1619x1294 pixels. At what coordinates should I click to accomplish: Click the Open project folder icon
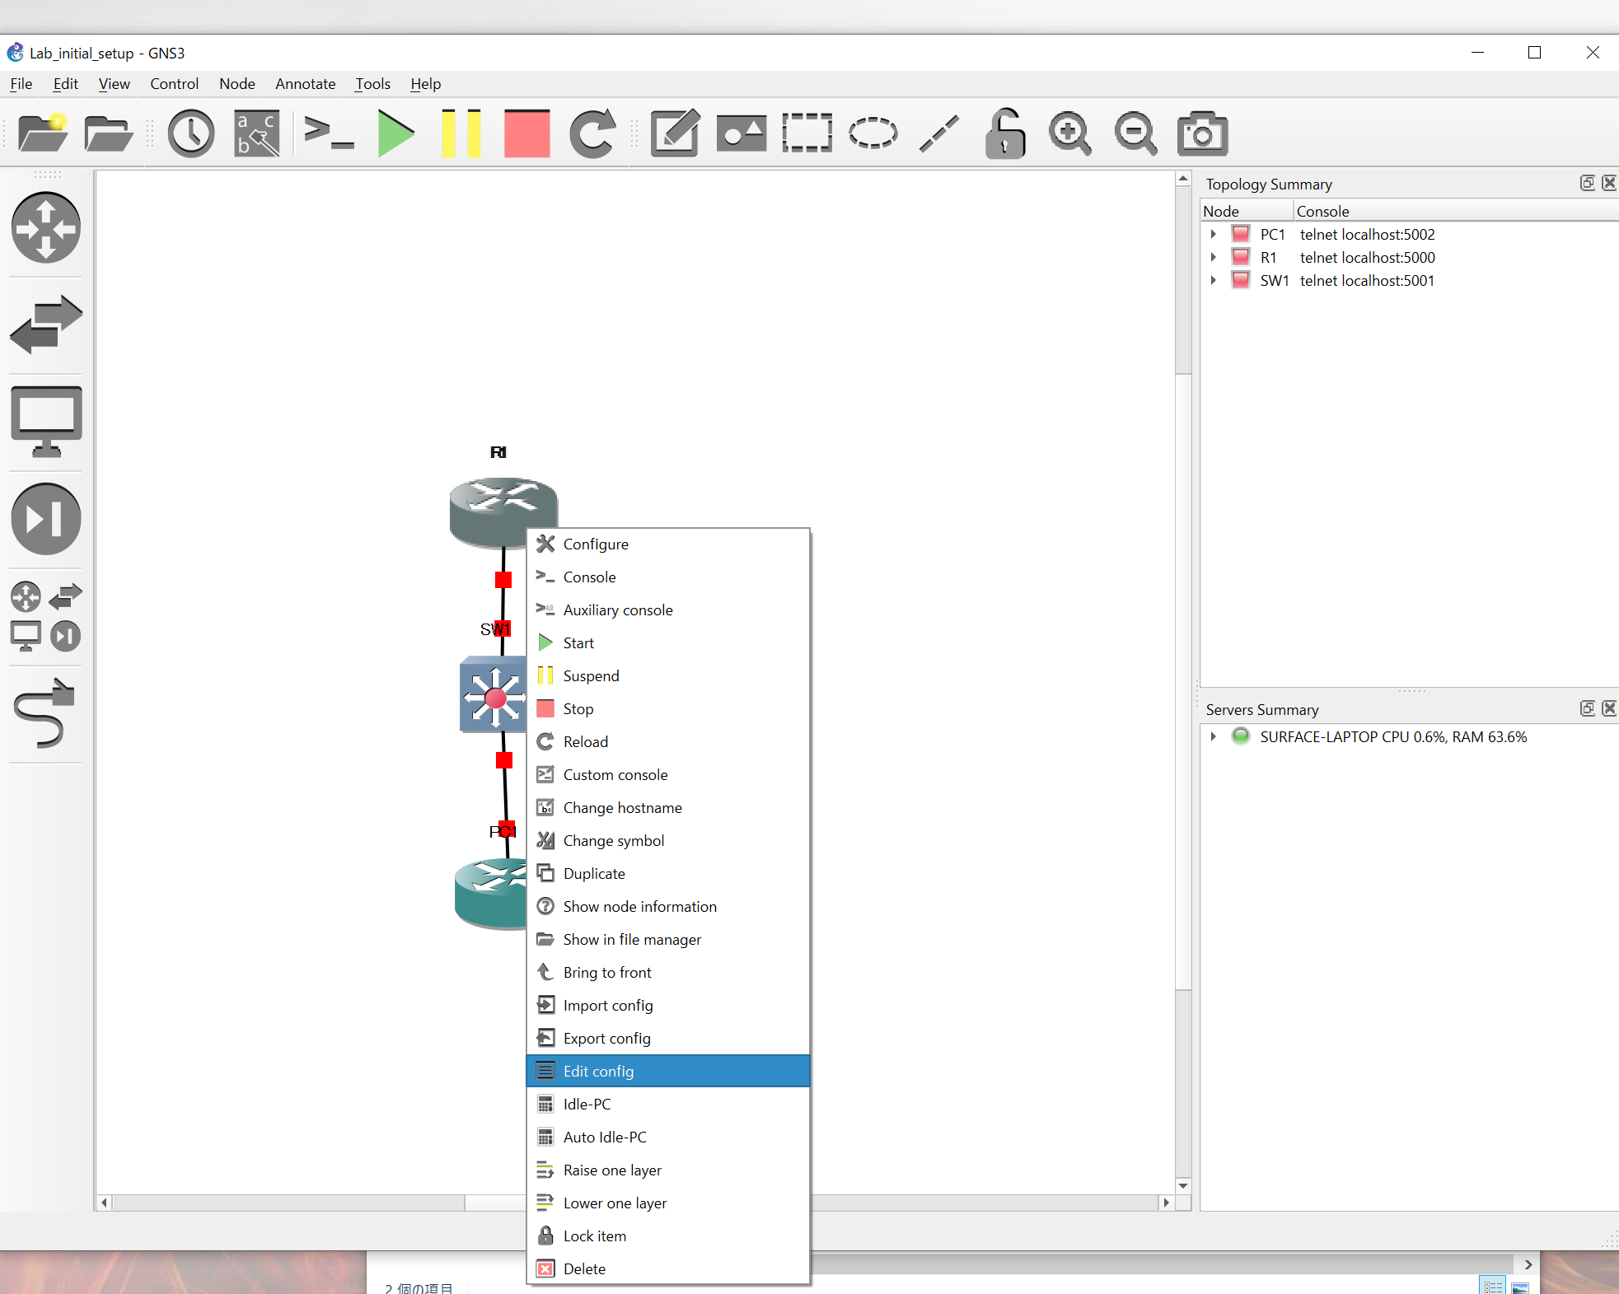point(108,133)
